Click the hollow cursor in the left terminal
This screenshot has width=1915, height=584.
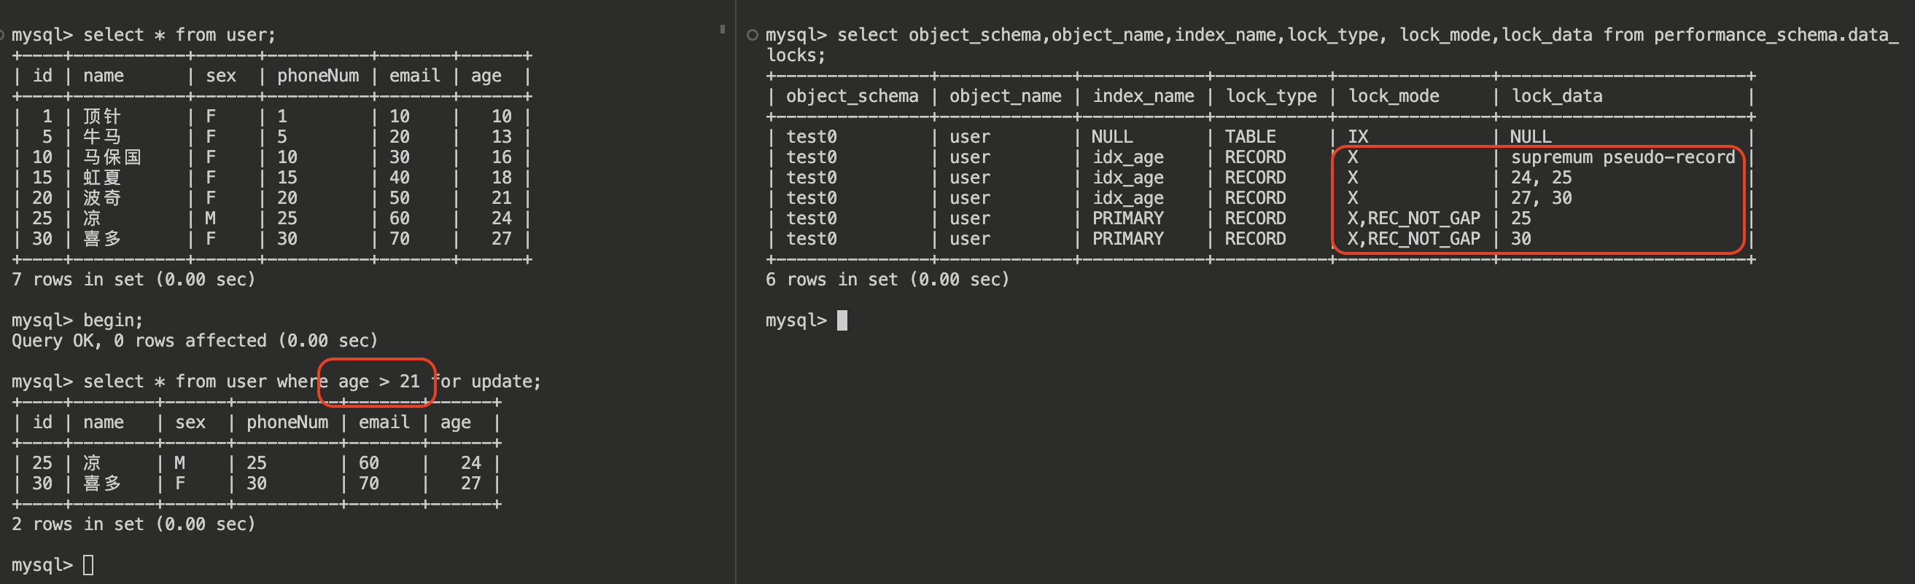[88, 565]
